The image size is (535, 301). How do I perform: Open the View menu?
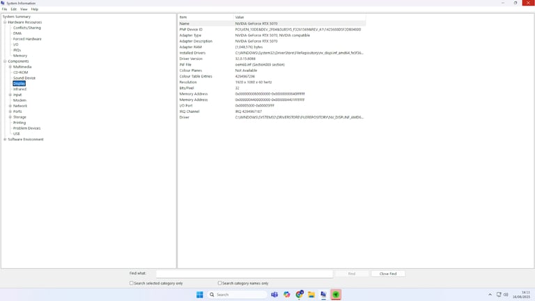tap(24, 9)
